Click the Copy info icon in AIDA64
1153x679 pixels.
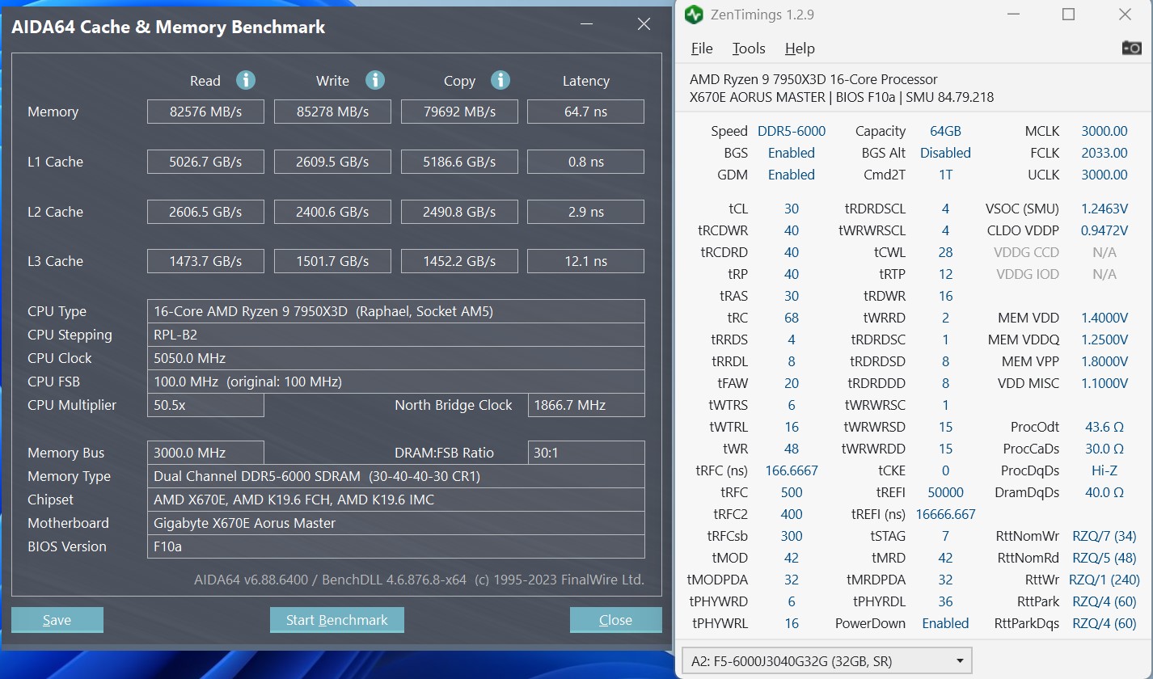[x=501, y=80]
